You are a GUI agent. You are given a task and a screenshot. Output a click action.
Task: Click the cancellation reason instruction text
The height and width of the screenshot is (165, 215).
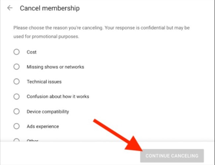point(101,32)
